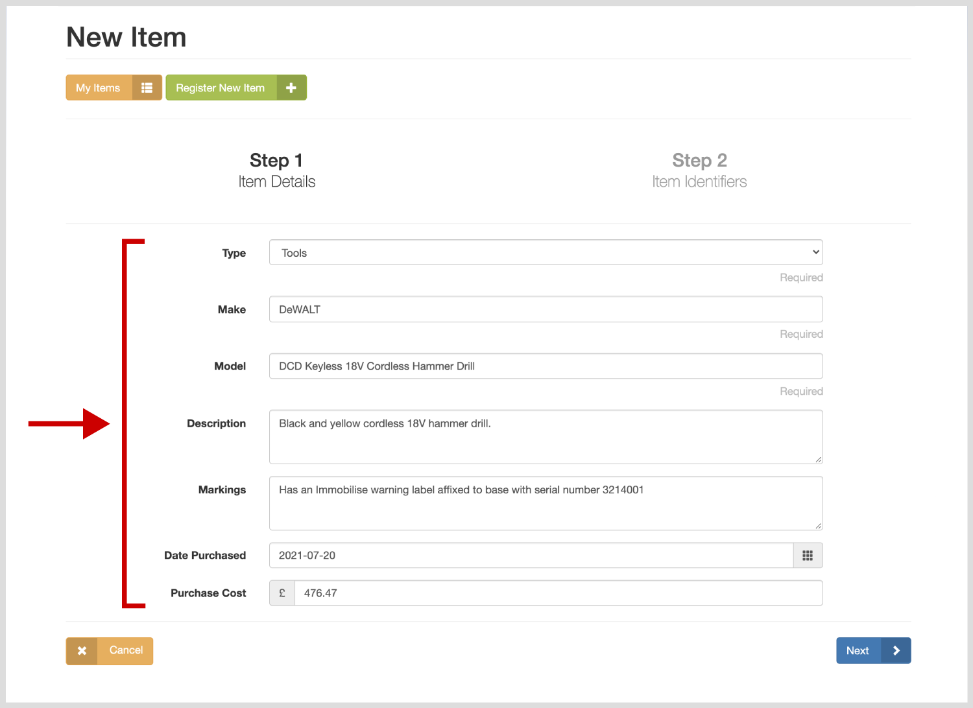Click the pound currency symbol addon
The height and width of the screenshot is (708, 973).
point(282,593)
